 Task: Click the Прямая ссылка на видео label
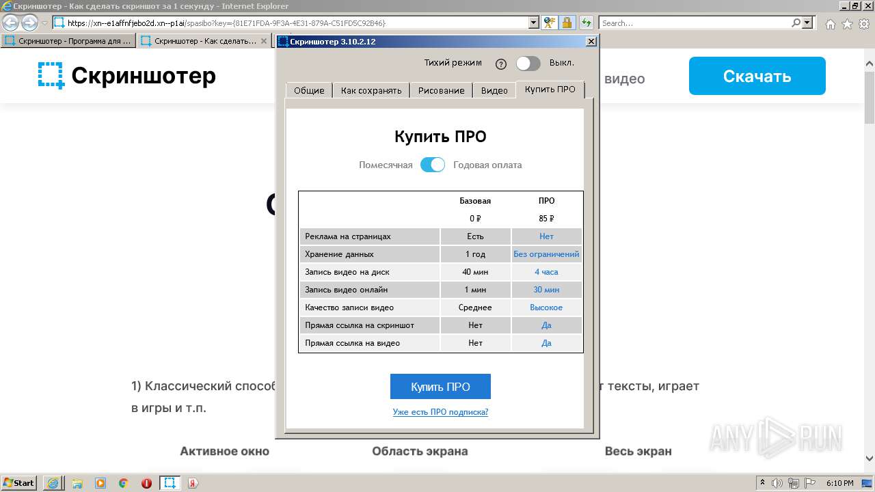tap(353, 343)
